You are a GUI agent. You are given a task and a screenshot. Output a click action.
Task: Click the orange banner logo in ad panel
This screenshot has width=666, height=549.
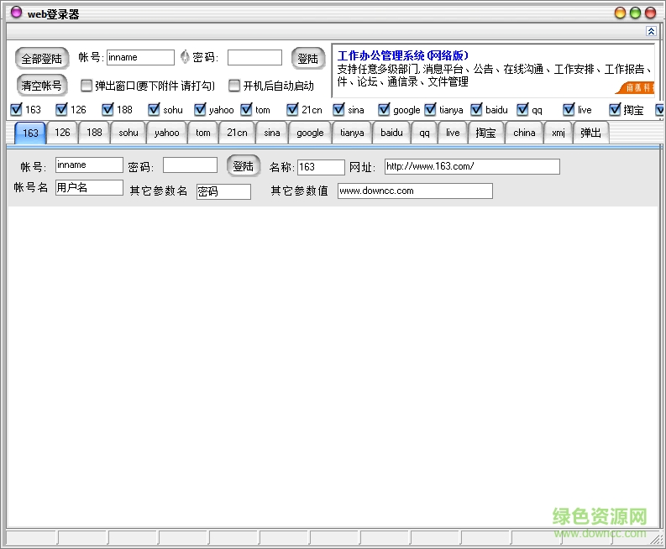[x=637, y=88]
